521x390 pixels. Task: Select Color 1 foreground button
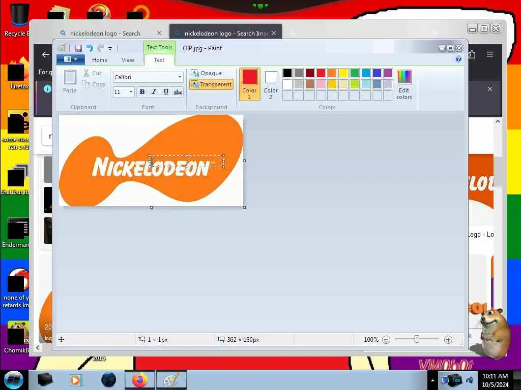(x=249, y=84)
